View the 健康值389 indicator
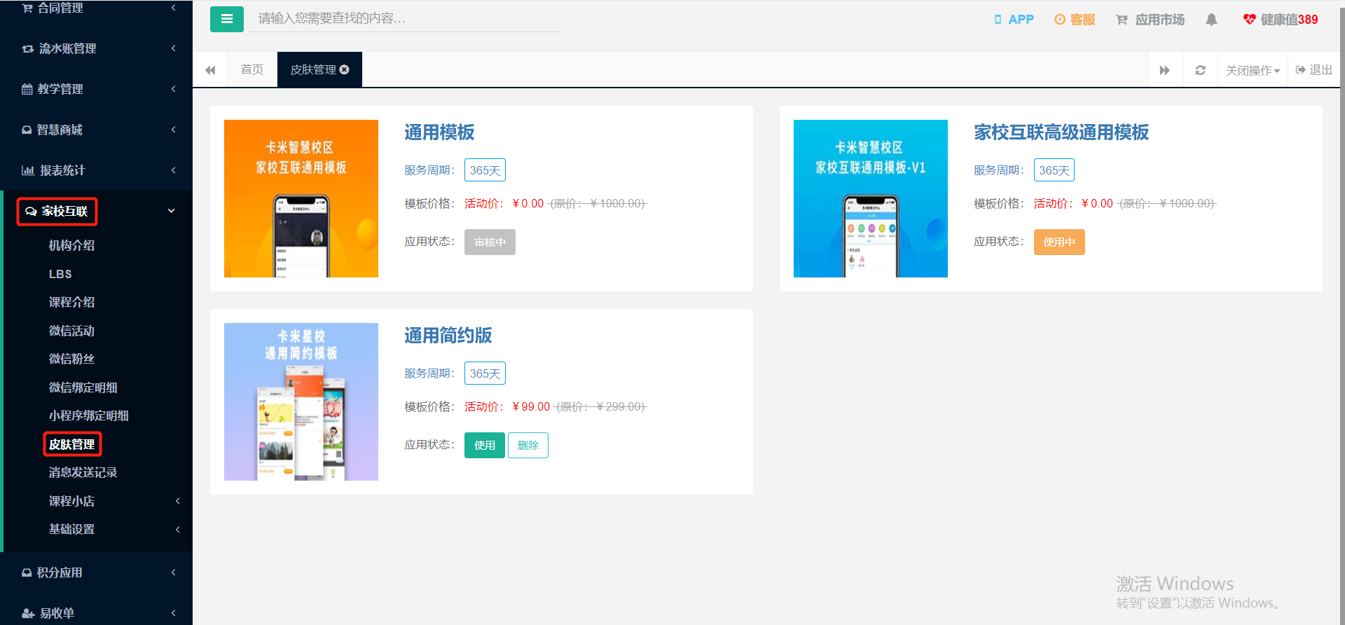The image size is (1345, 625). point(1281,20)
